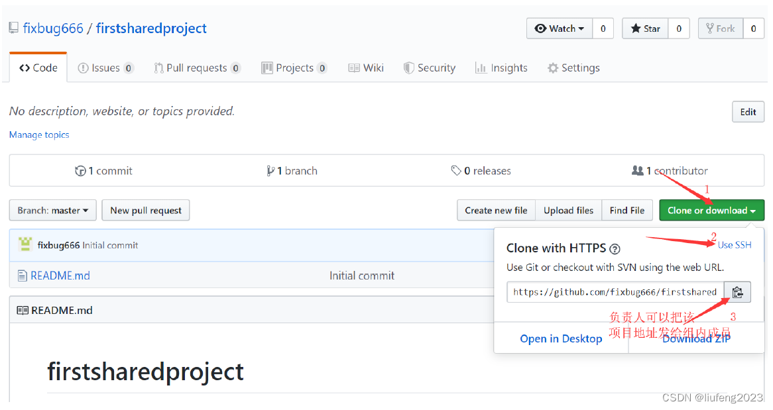Click Upload files button
This screenshot has width=773, height=410.
point(568,211)
